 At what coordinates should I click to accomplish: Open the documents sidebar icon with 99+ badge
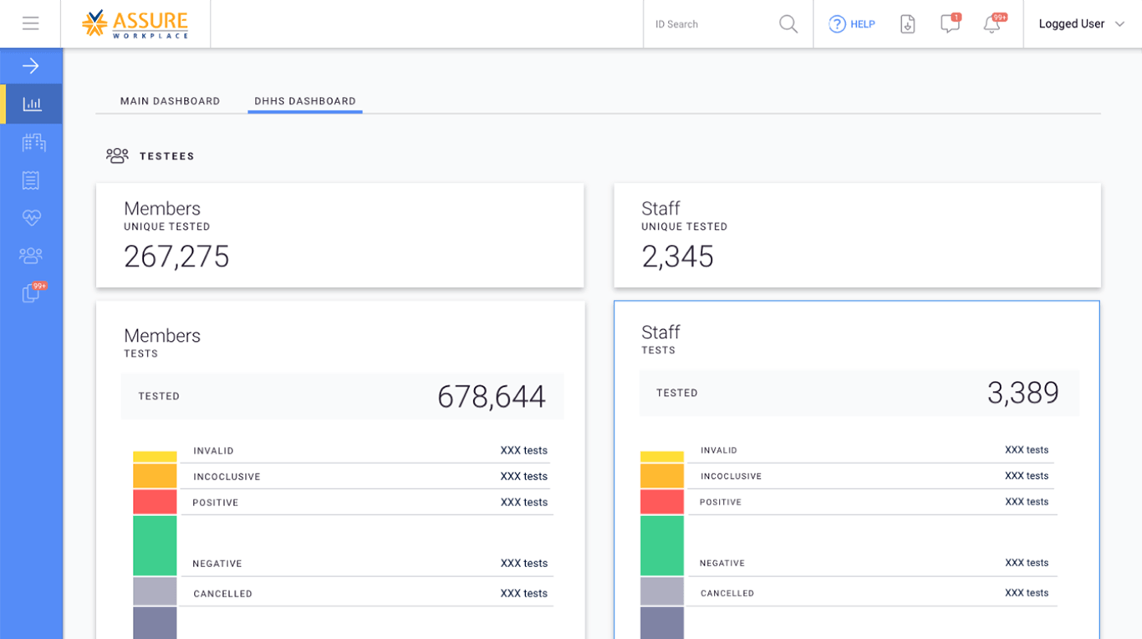[x=33, y=292]
